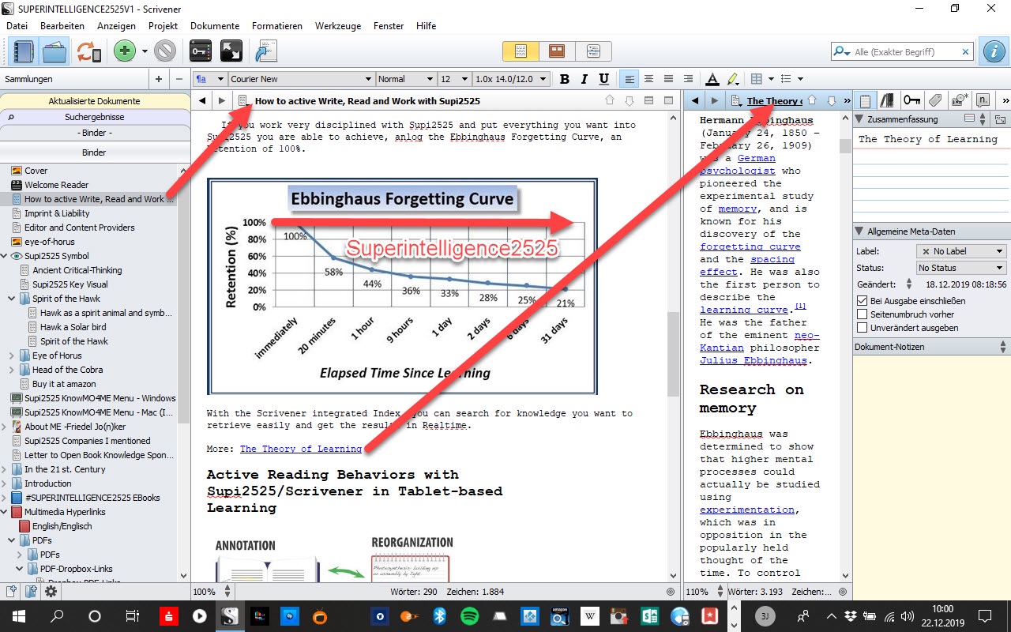This screenshot has height=632, width=1011.
Task: Enter full screen composition mode
Action: tap(231, 52)
